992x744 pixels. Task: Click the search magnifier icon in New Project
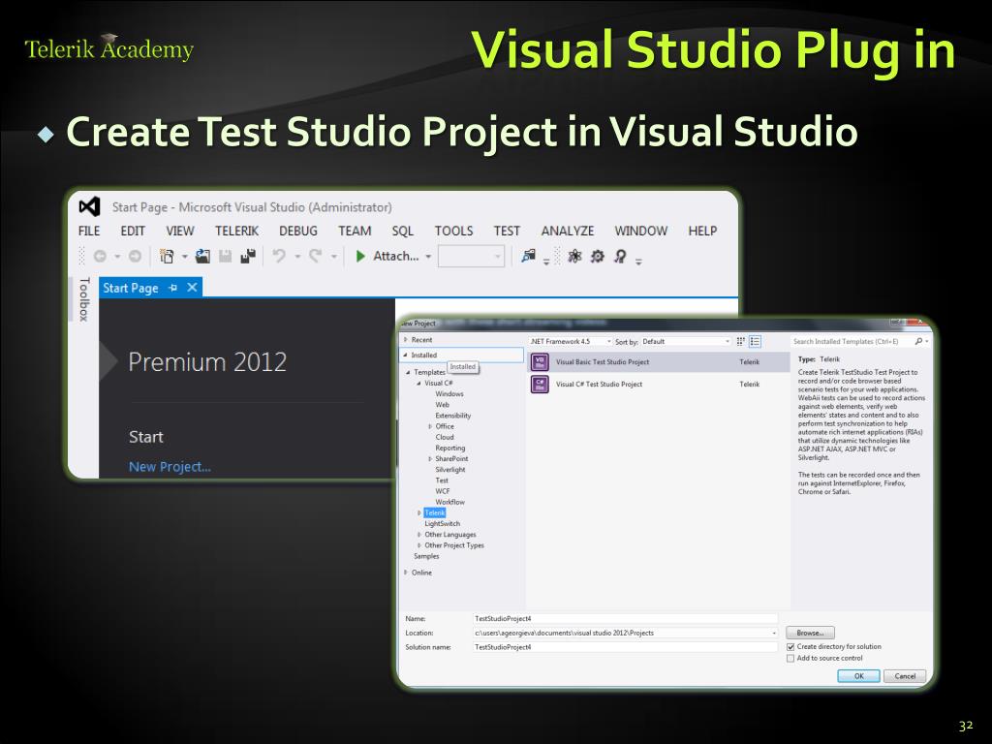tap(918, 342)
